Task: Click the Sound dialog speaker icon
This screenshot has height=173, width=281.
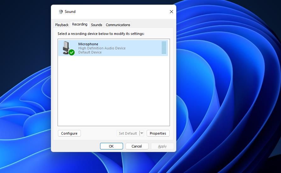Action: click(60, 12)
